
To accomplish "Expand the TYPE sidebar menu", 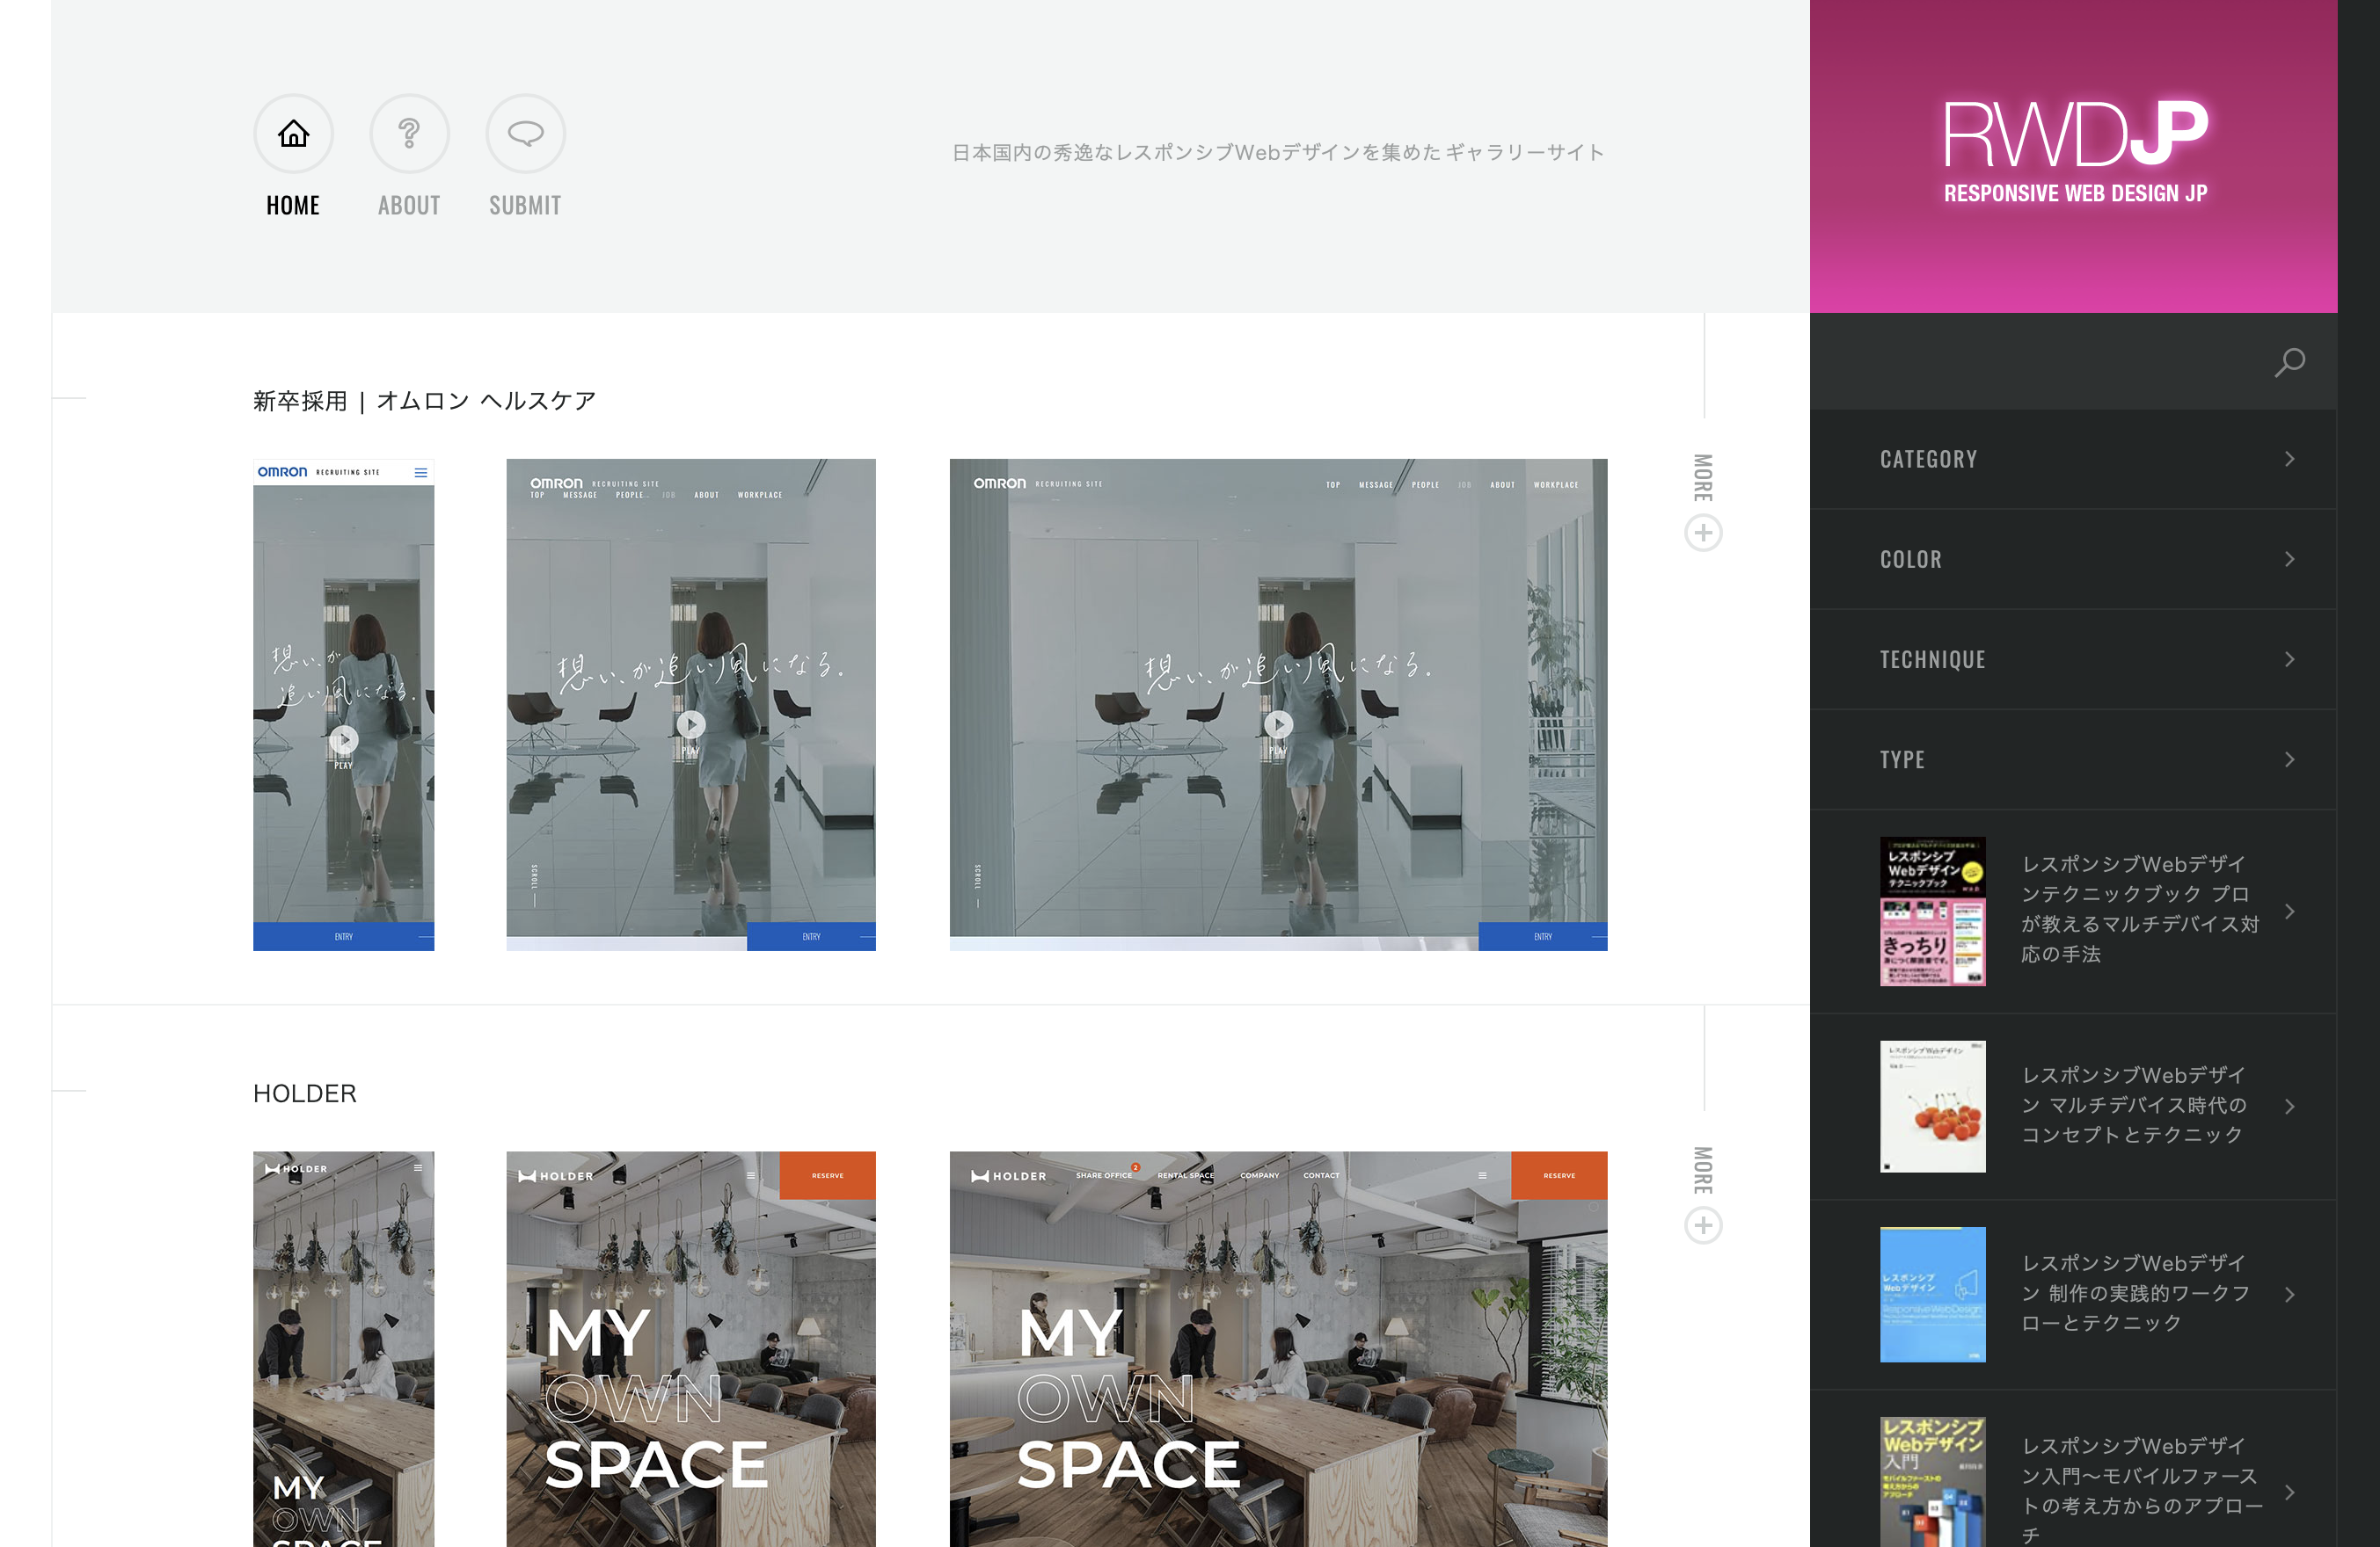I will tap(2073, 759).
